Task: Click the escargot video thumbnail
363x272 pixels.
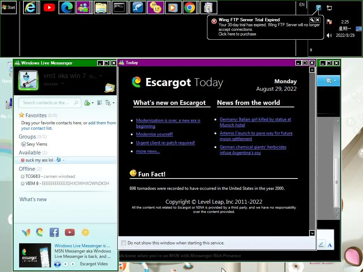Action: point(35,255)
